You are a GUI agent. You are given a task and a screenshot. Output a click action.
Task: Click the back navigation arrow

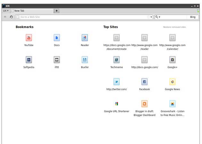(5, 17)
